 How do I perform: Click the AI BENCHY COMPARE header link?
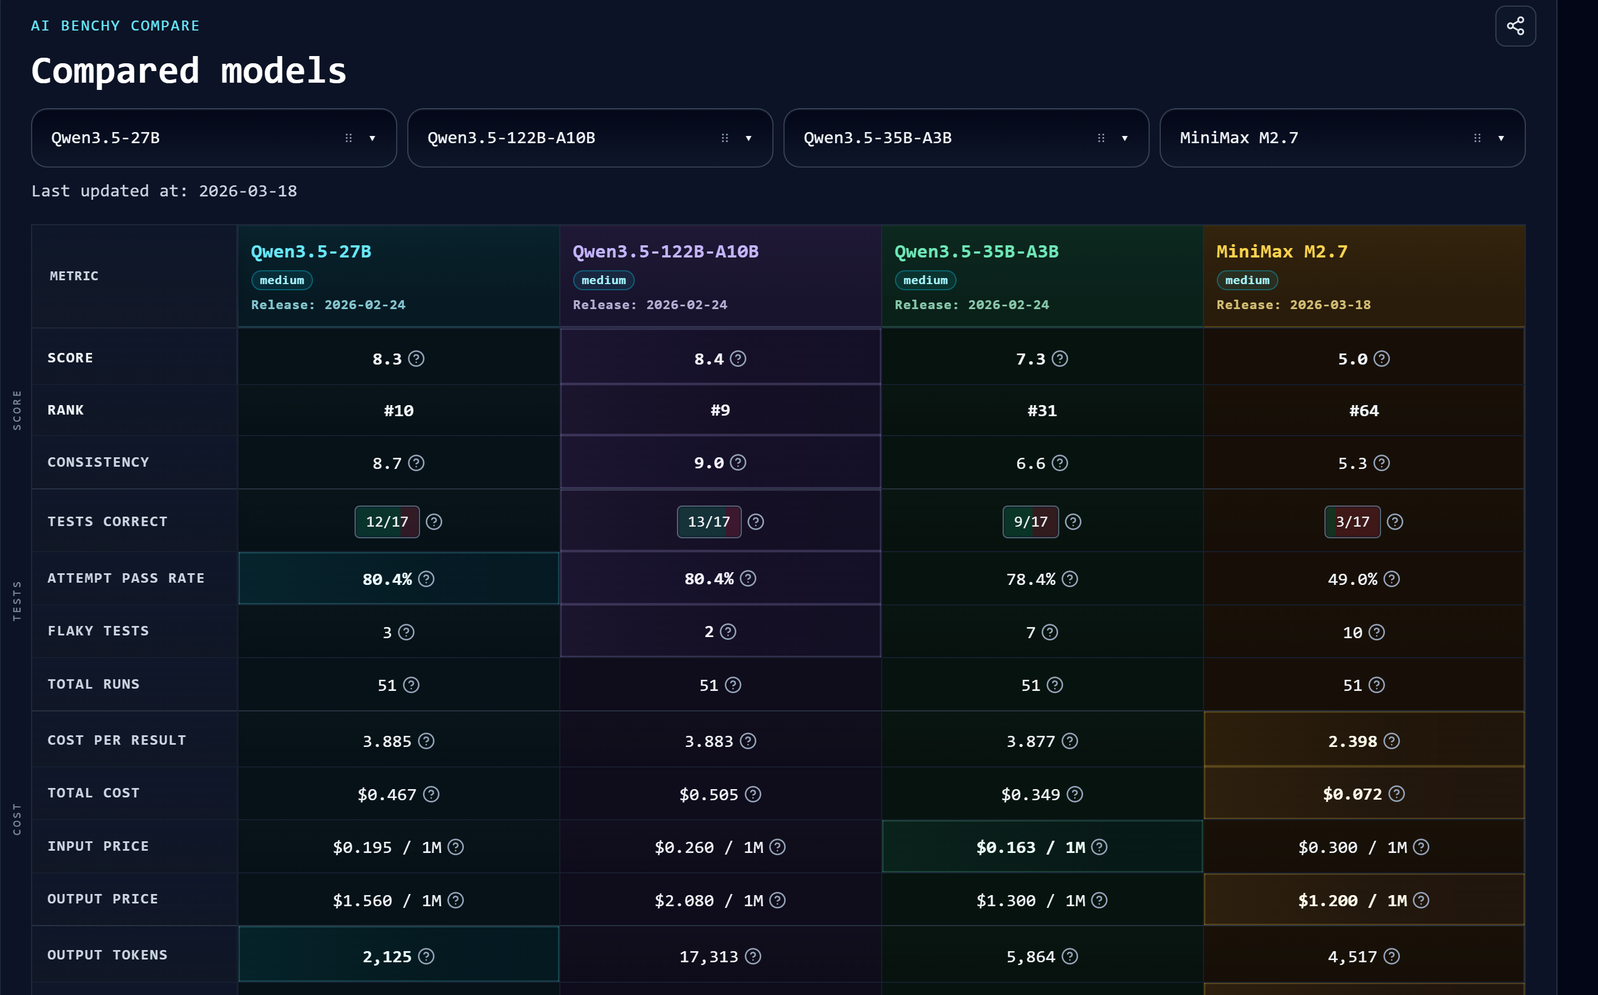coord(115,26)
